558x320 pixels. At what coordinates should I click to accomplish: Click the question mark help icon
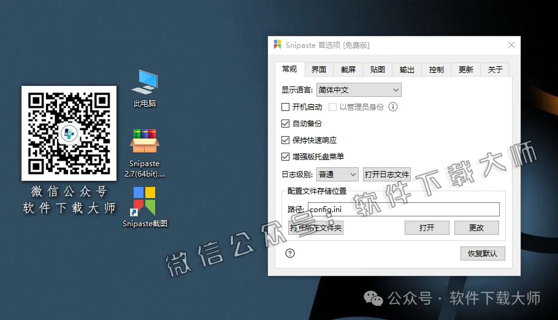click(x=290, y=253)
